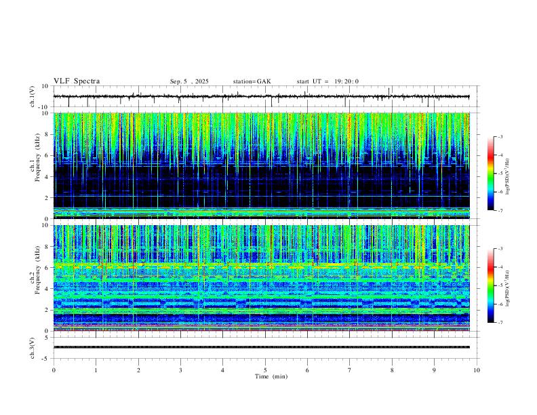This screenshot has height=415, width=537.
Task: Click time axis tick label "1"
Action: (x=96, y=370)
